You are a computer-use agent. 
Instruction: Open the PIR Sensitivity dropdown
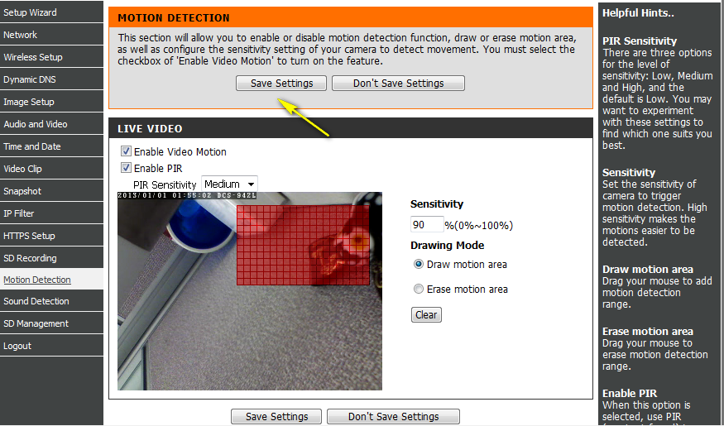tap(229, 184)
